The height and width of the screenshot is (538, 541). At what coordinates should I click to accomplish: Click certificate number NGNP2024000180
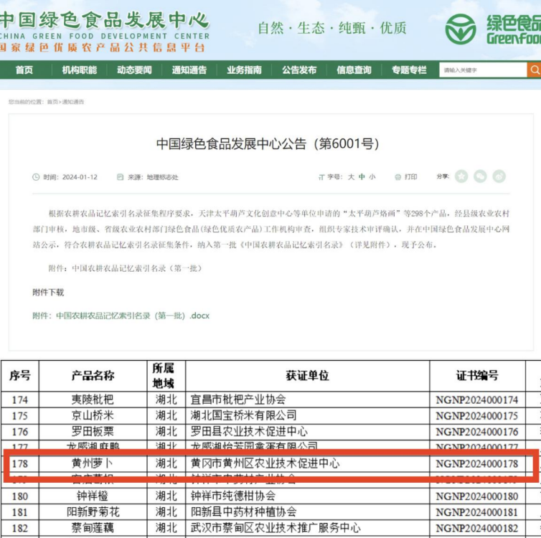tap(477, 496)
